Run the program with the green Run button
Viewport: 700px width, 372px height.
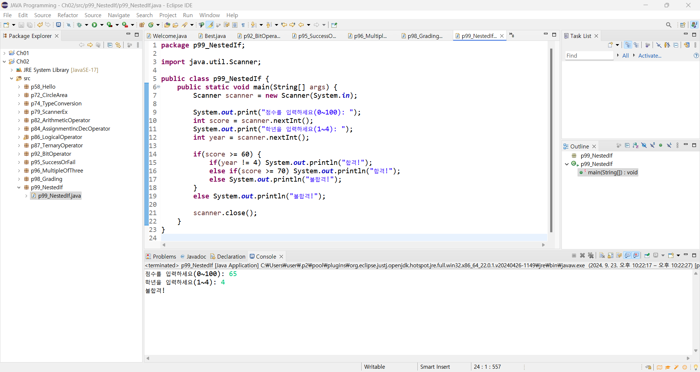click(x=94, y=25)
